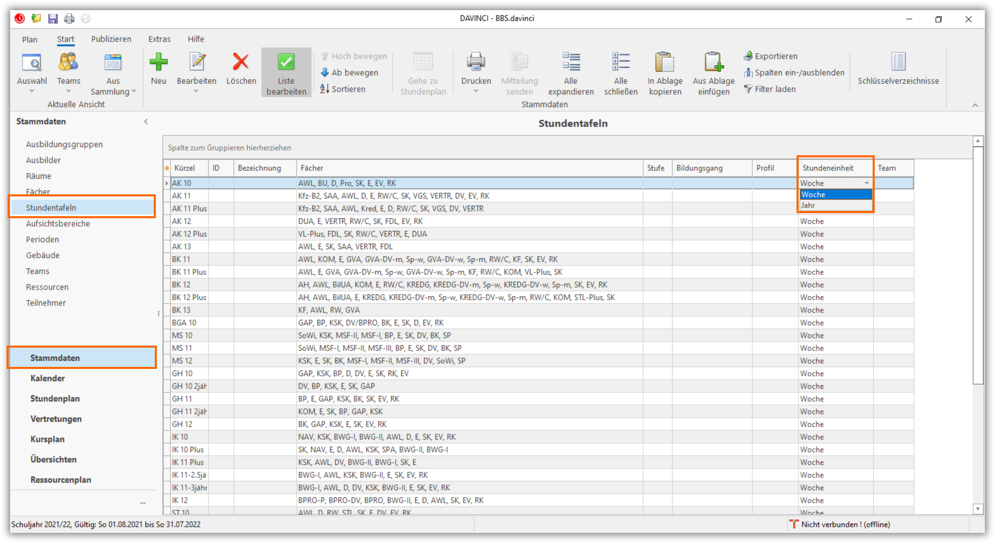Collapse the Stammdaten side panel

[x=146, y=121]
